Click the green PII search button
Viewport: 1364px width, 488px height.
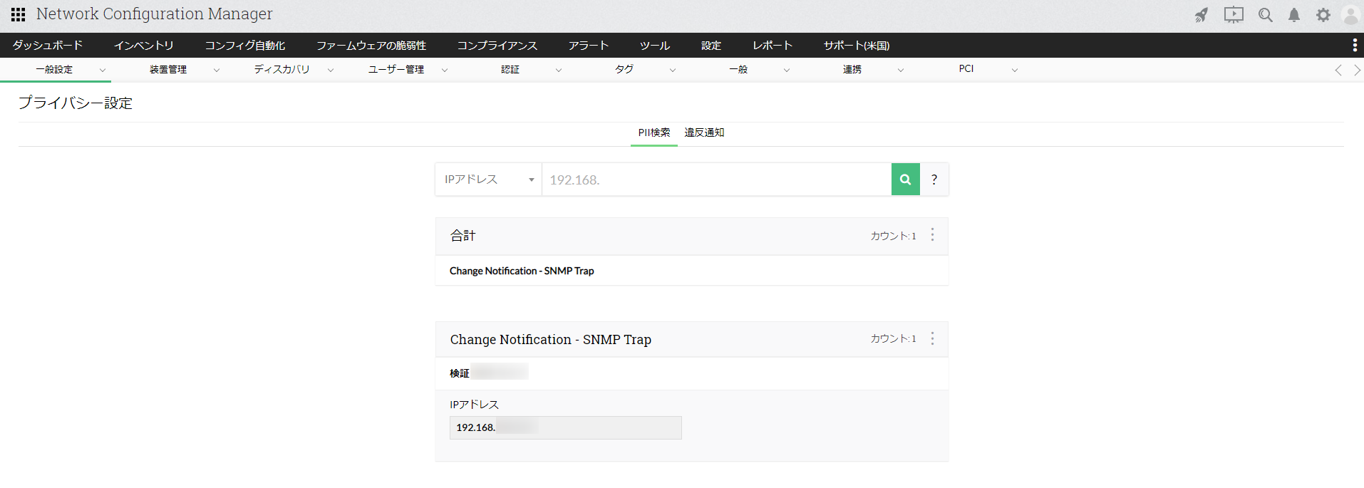tap(905, 180)
